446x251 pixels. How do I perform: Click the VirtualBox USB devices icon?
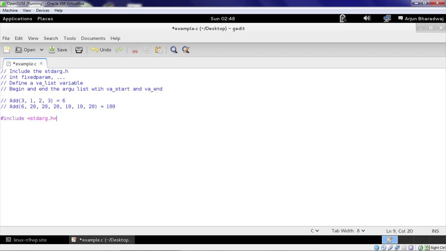tap(391, 248)
